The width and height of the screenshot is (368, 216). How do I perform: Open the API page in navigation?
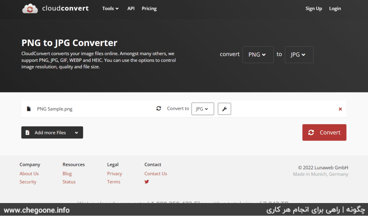[131, 9]
